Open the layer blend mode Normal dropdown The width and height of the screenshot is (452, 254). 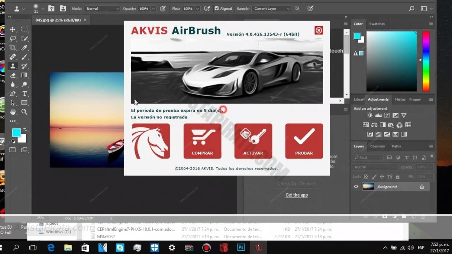pos(374,167)
